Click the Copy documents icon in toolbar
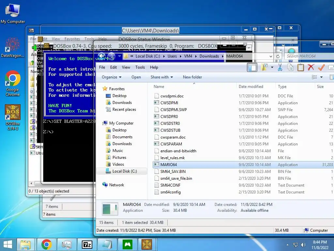334x251 pixels. click(x=290, y=67)
